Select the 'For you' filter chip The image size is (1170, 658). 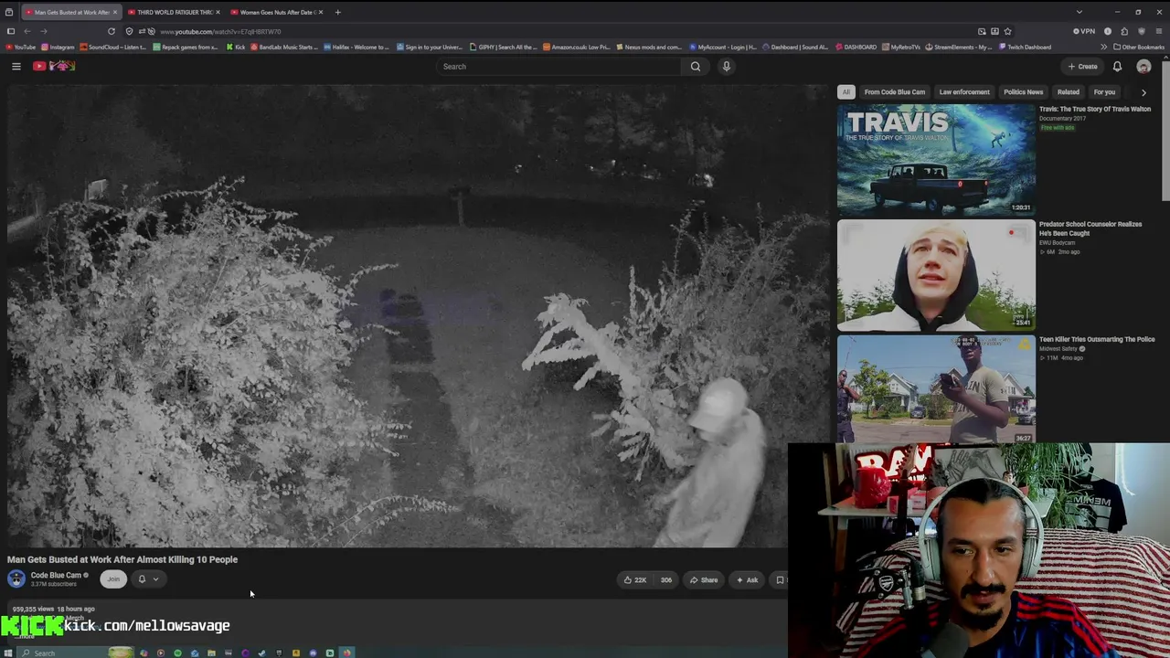(x=1104, y=91)
